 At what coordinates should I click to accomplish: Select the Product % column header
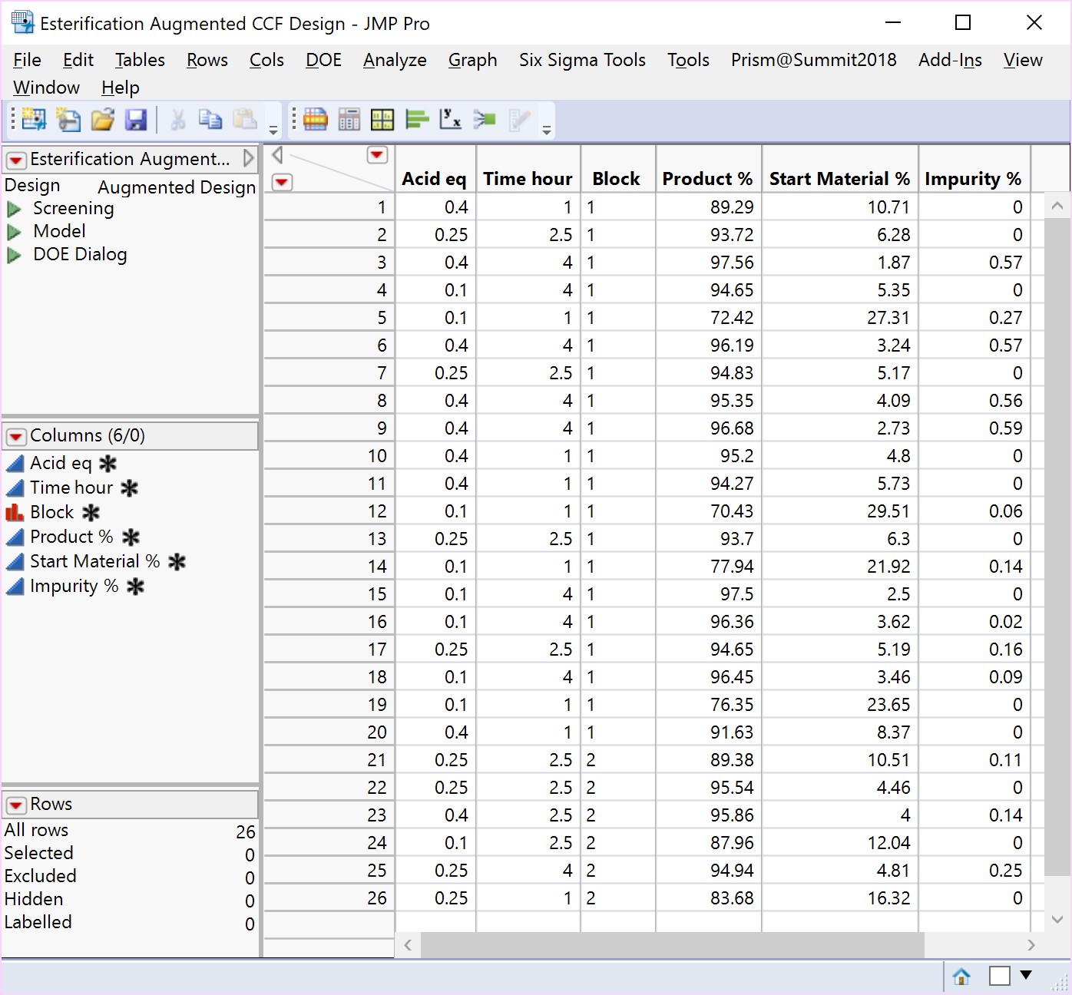(x=707, y=179)
